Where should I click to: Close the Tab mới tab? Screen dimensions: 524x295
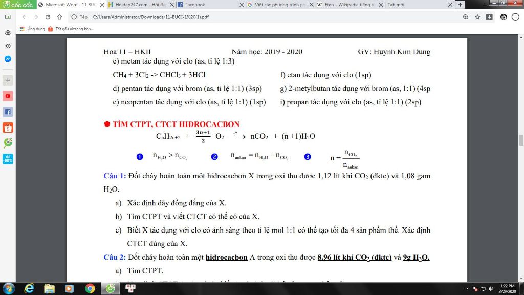450,5
